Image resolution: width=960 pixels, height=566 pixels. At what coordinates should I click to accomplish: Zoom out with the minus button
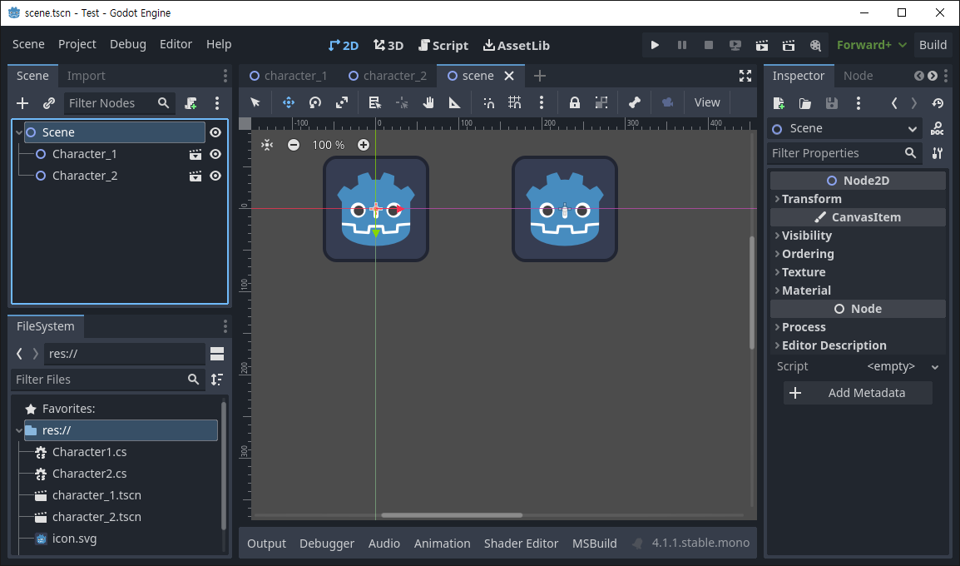point(294,145)
